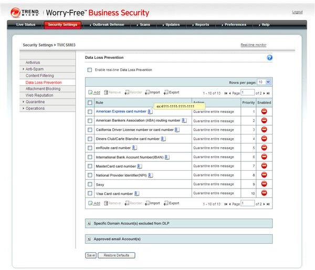Viewport: 315px width, 270px height.
Task: Open Attachment Blocking in the sidebar
Action: [x=43, y=89]
